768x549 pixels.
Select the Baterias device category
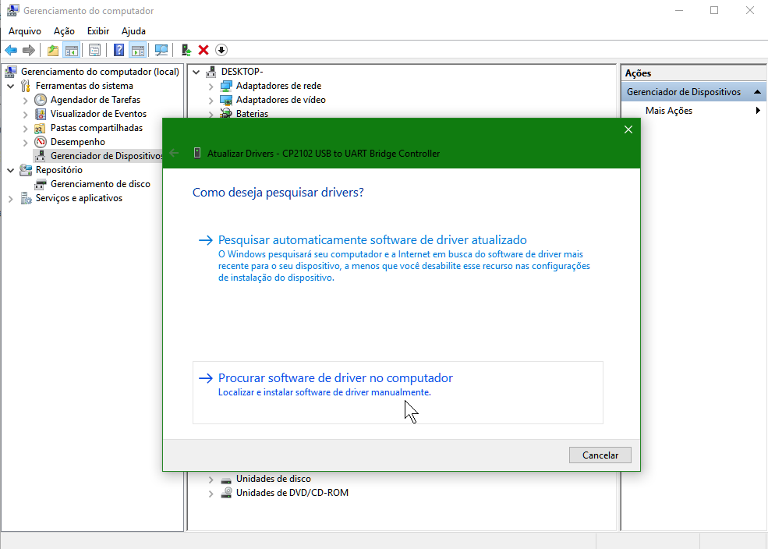(253, 114)
